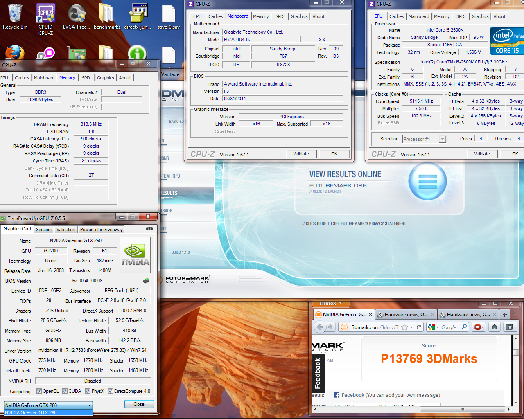Viewport: 524px width, 419px height.
Task: Switch to the GPU-Z Sensors tab
Action: point(44,230)
